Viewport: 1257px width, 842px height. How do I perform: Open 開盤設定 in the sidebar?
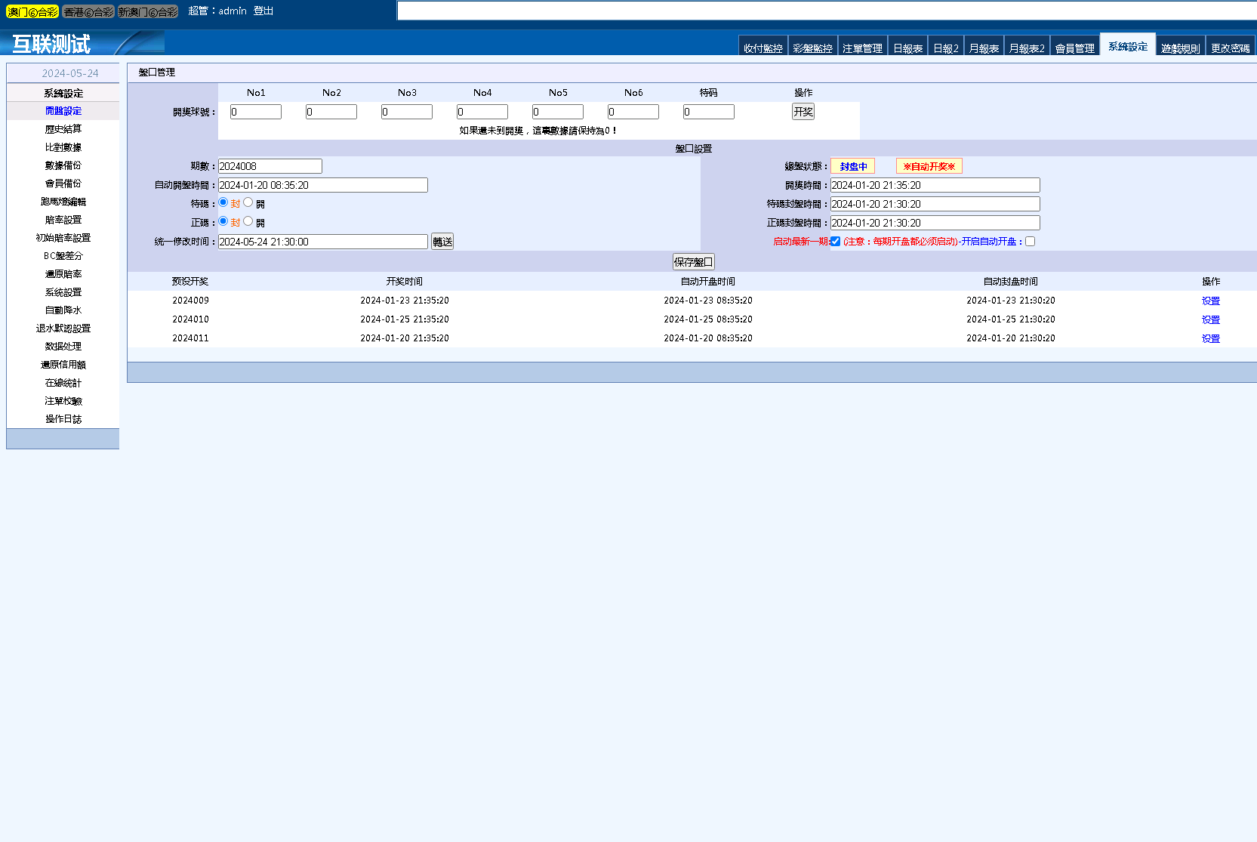(x=63, y=111)
